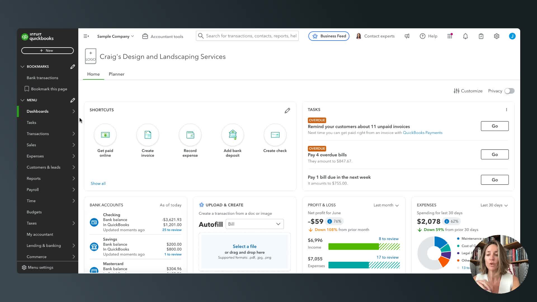Click Show all shortcuts link

pyautogui.click(x=98, y=183)
